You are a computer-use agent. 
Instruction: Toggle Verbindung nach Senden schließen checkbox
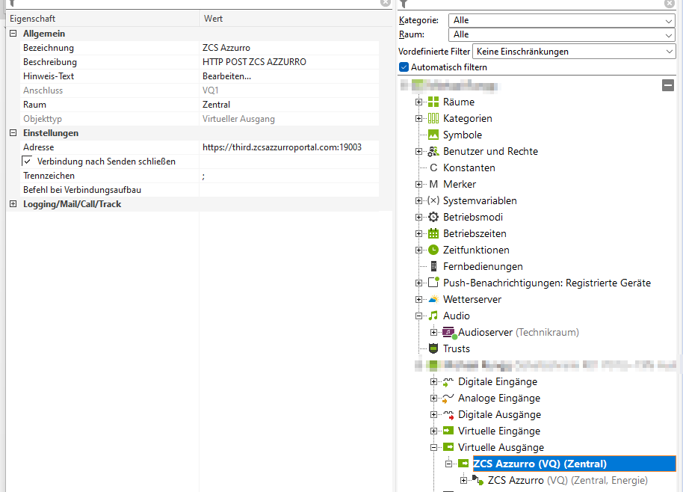coord(28,162)
